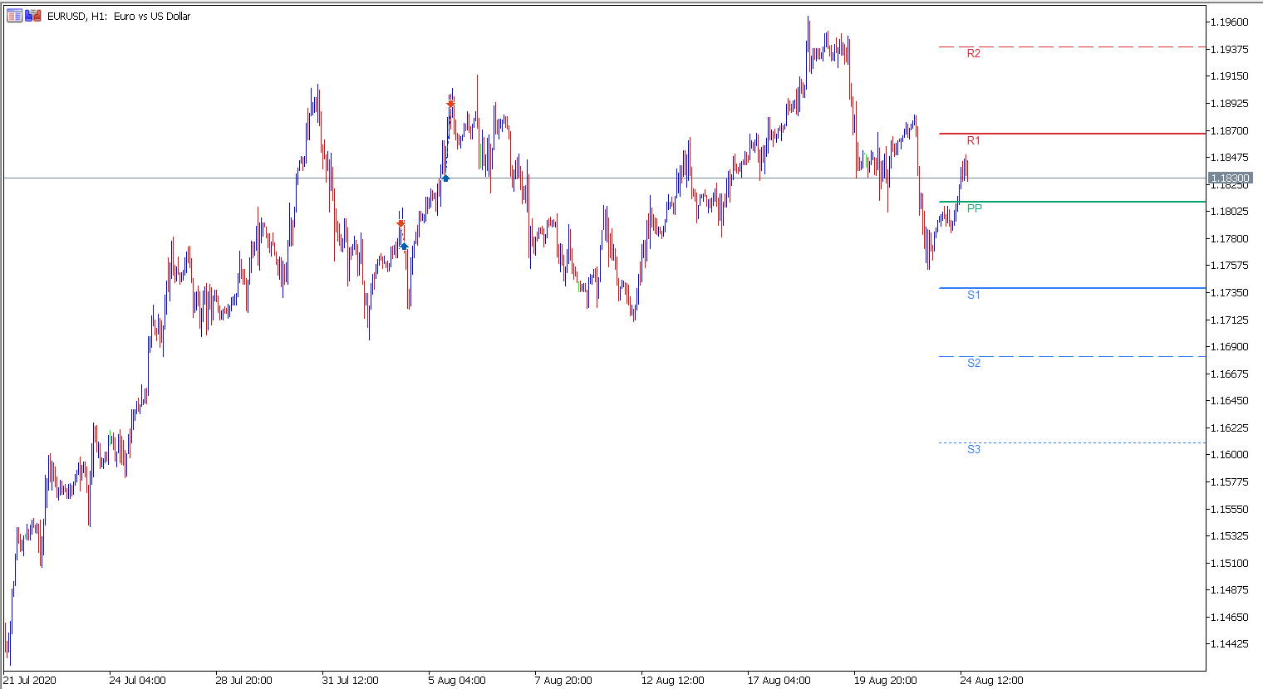The width and height of the screenshot is (1263, 689).
Task: Click the 19 Aug 20:00 time label
Action: pyautogui.click(x=885, y=681)
